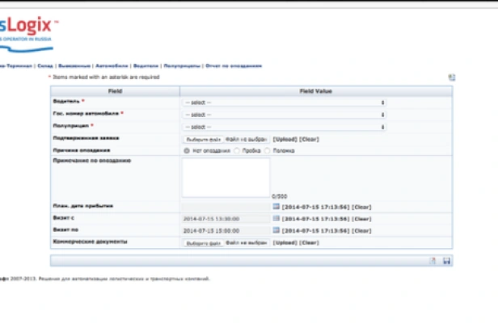
Task: Click the small icon above table's right corner
Action: point(452,78)
